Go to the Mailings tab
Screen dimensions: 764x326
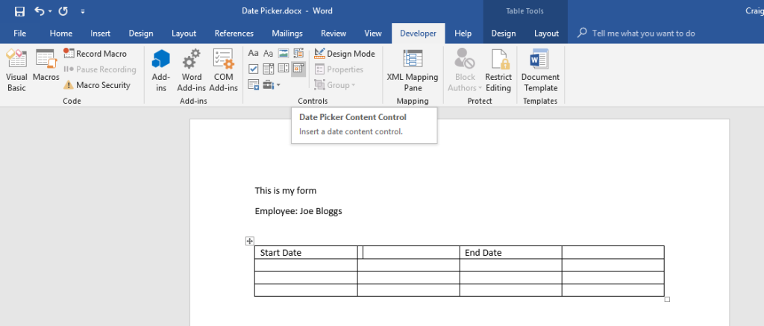[x=287, y=33]
